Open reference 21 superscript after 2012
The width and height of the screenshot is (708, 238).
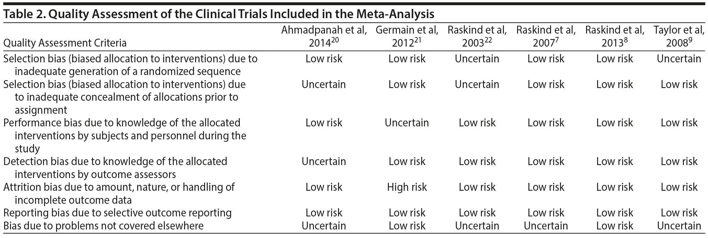pyautogui.click(x=418, y=40)
